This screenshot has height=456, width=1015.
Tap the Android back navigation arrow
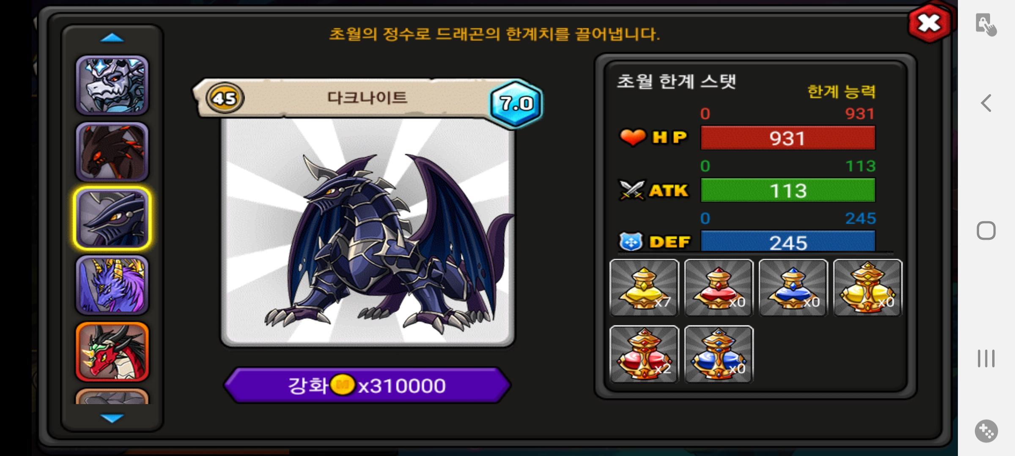click(986, 103)
